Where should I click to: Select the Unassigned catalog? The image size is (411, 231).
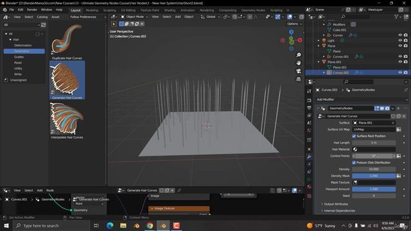(x=18, y=80)
